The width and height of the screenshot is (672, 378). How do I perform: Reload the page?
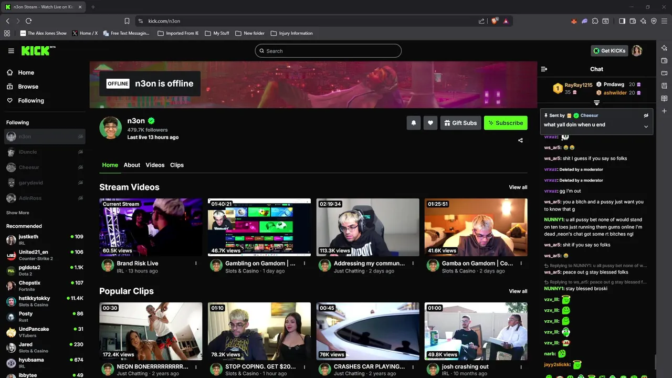pos(28,21)
